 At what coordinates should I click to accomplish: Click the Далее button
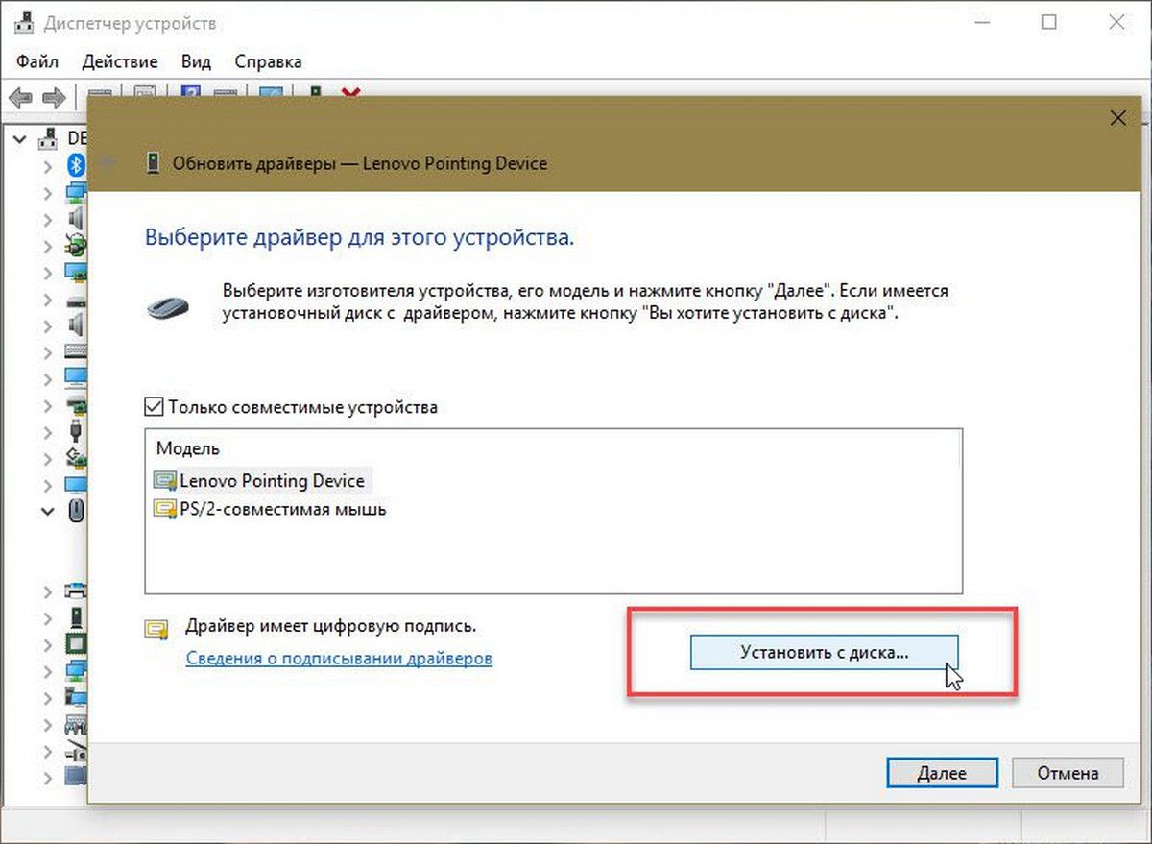pyautogui.click(x=941, y=772)
